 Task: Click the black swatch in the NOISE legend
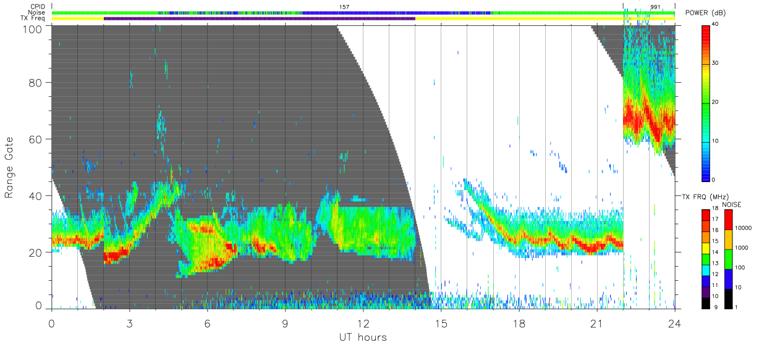tap(727, 299)
